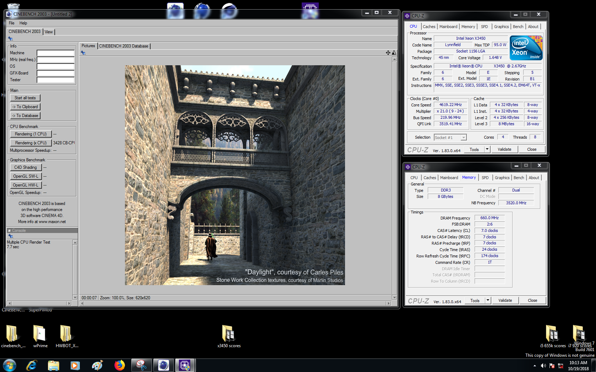
Task: Open the Help menu in CINEBENCH
Action: (x=23, y=23)
